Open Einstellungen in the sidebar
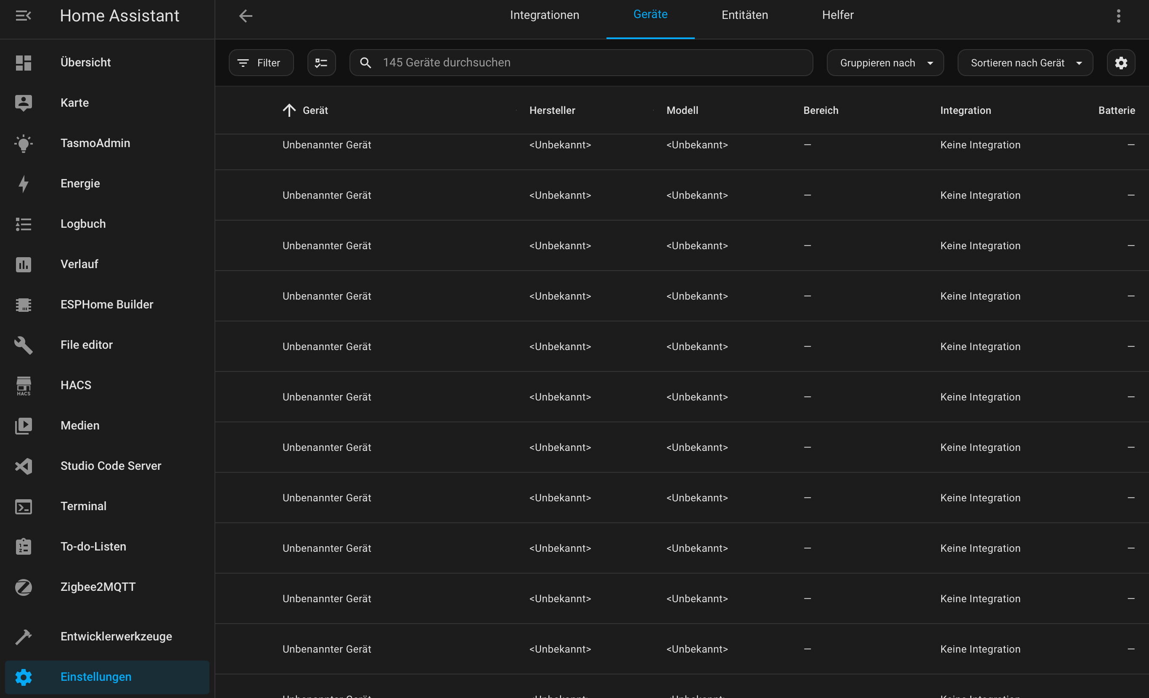 click(107, 677)
